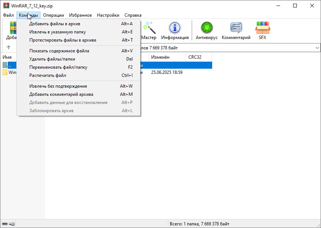Maximize the WinRAR window
This screenshot has width=321, height=228.
(295, 6)
